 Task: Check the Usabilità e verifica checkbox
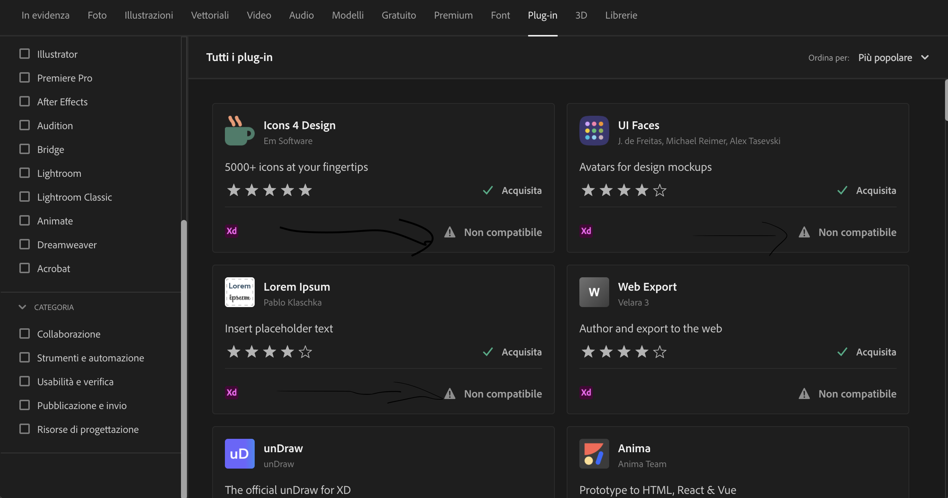click(x=25, y=382)
